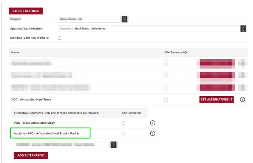Click inside the Approvals Haul Truck - Articulated field

point(147,28)
